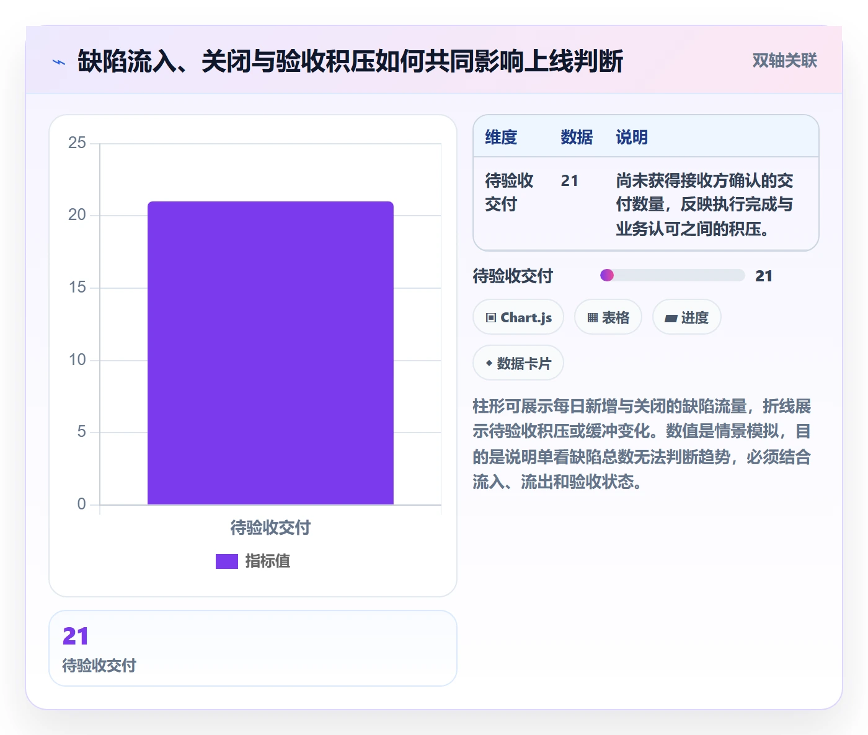
Task: Click the 待验收交付 x-axis label under the chart
Action: [270, 527]
